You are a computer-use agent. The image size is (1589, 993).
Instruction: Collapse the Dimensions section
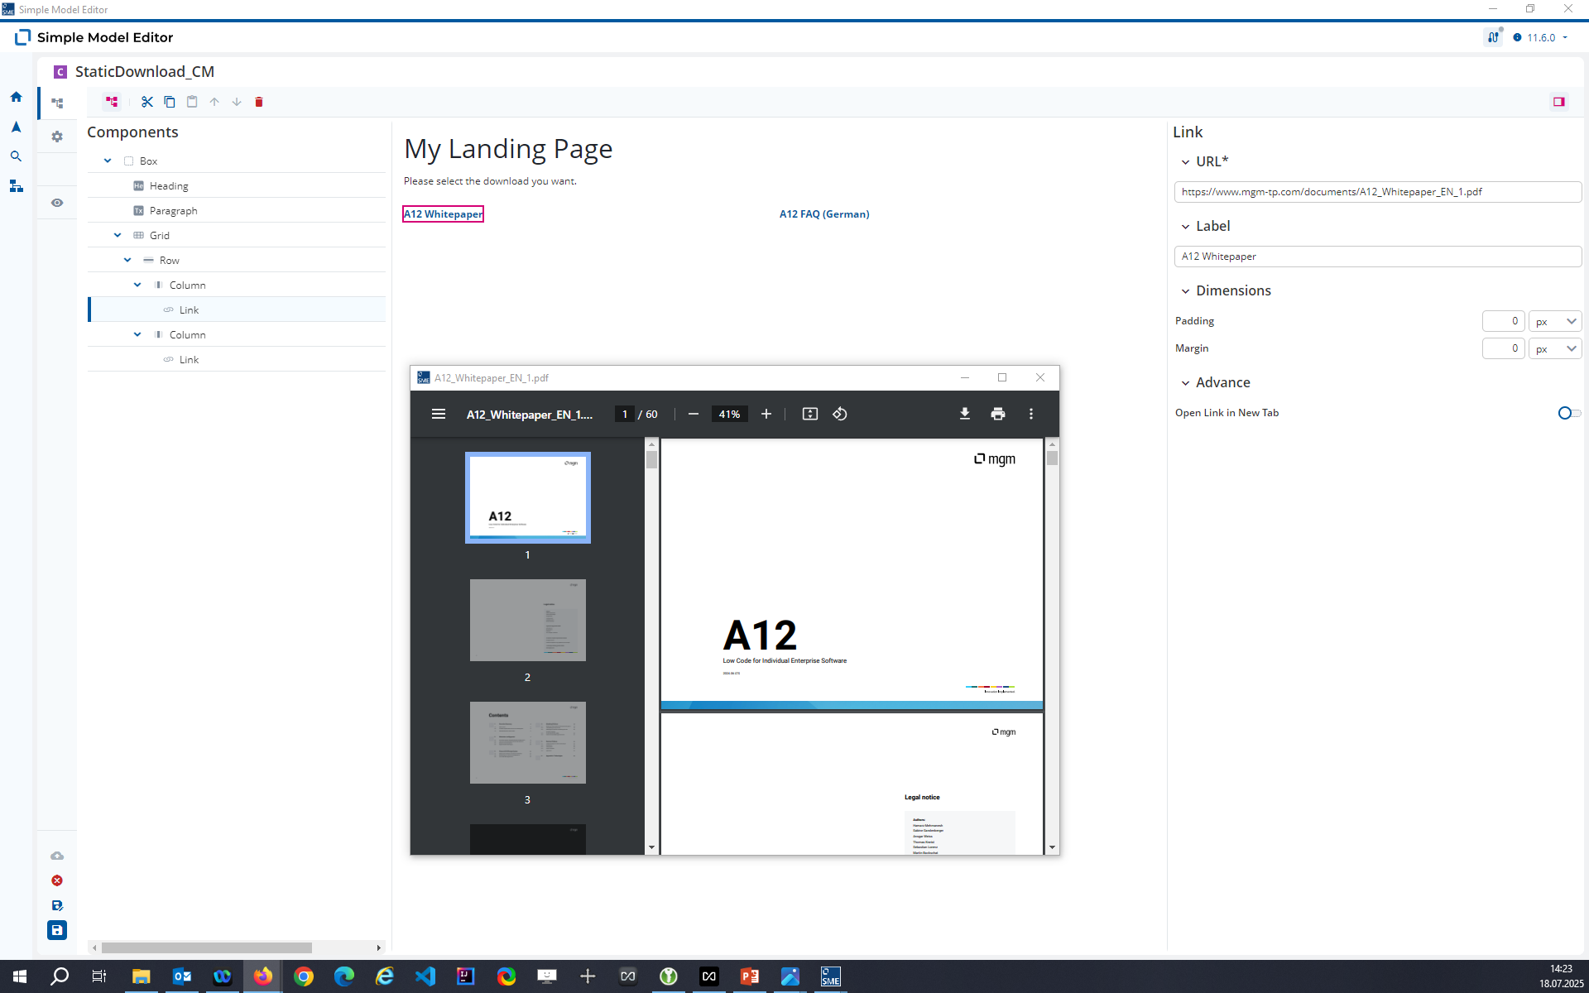pos(1185,291)
